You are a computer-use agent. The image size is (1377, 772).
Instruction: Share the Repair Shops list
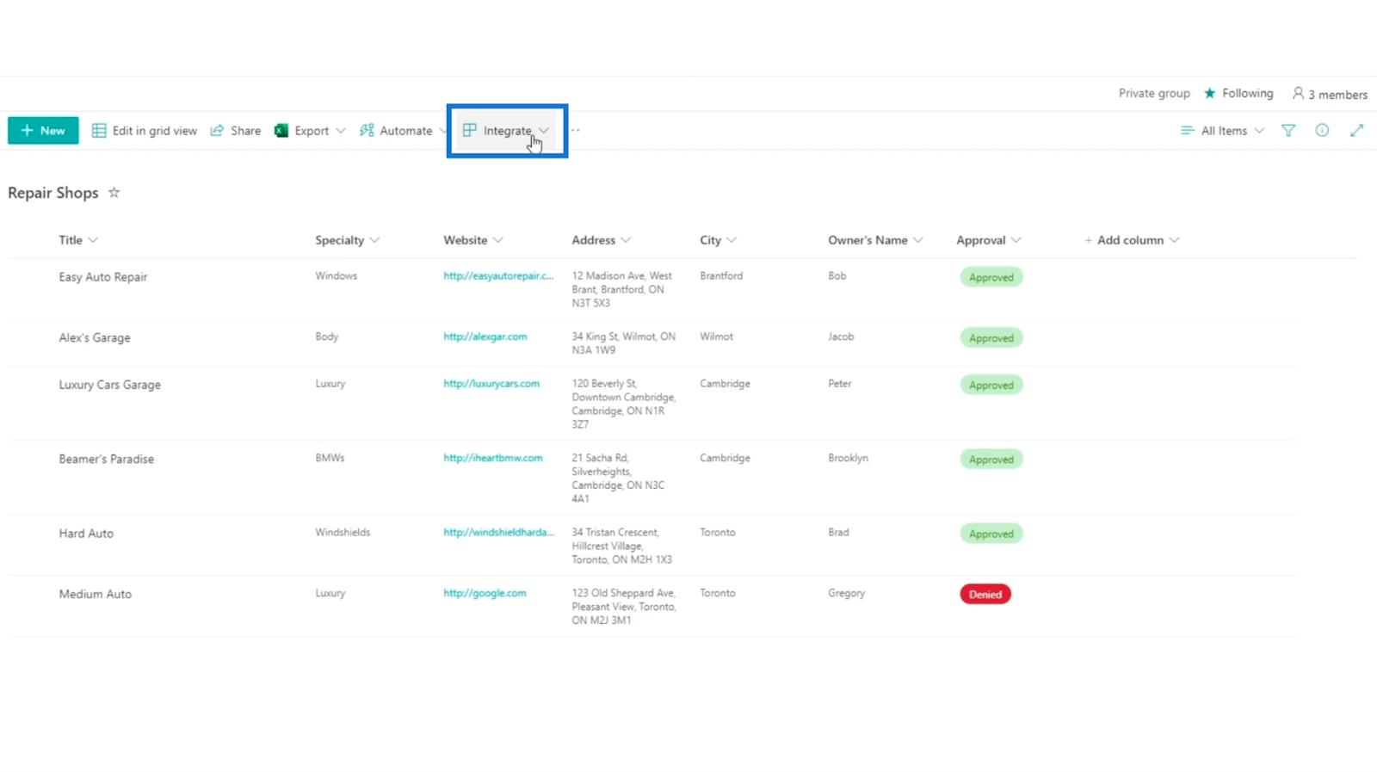point(236,131)
